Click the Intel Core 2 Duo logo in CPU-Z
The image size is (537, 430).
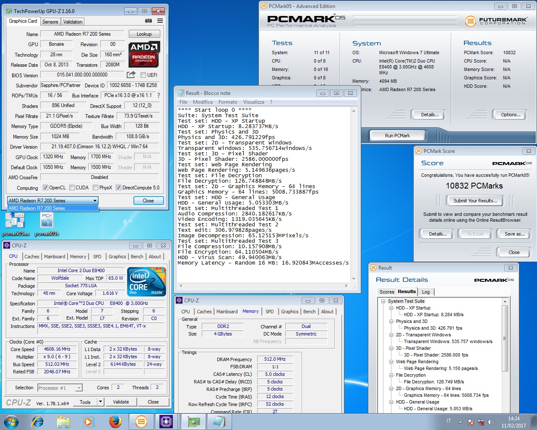pyautogui.click(x=146, y=281)
